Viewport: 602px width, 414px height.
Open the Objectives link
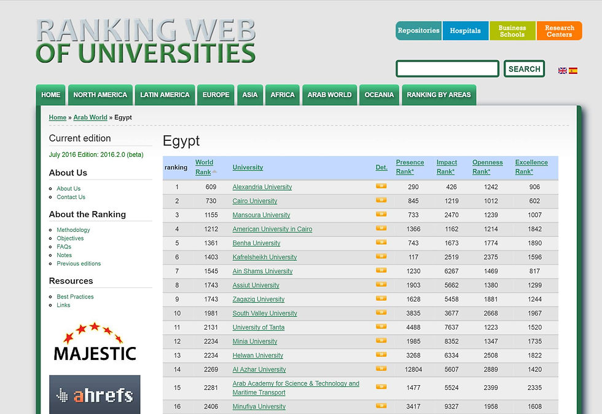point(70,238)
